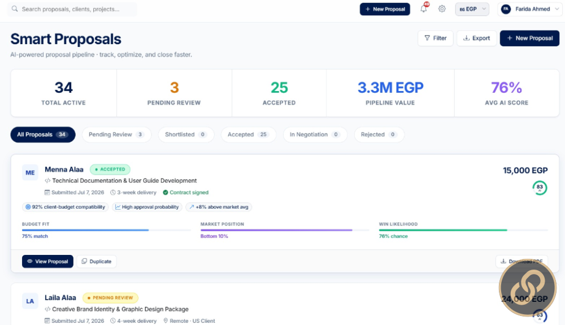Click the 76% chance label
Screen dimensions: 565x325
[393, 236]
